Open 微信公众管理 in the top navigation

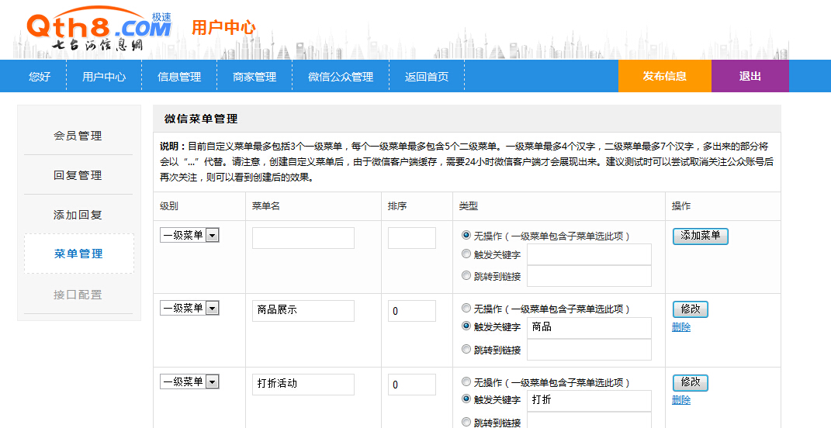coord(341,77)
